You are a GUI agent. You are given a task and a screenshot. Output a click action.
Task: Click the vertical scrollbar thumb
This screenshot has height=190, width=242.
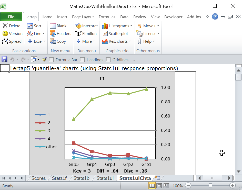coord(238,77)
